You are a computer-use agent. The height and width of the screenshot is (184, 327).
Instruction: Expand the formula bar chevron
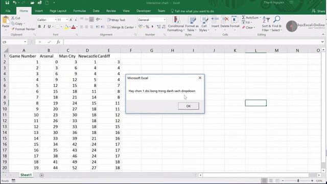coord(322,42)
